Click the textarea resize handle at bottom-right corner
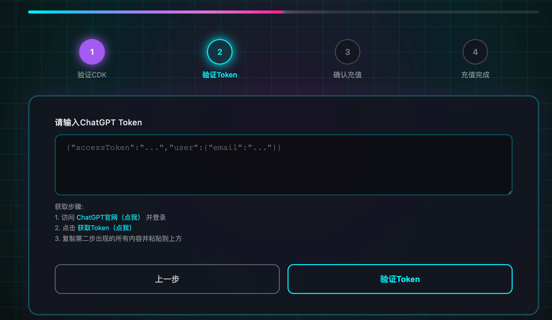This screenshot has width=552, height=320. (509, 192)
